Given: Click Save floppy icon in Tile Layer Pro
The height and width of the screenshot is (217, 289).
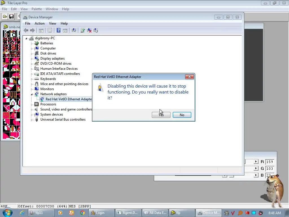Looking at the screenshot, I should click(11, 17).
